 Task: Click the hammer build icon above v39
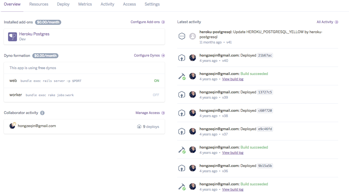pos(182,76)
